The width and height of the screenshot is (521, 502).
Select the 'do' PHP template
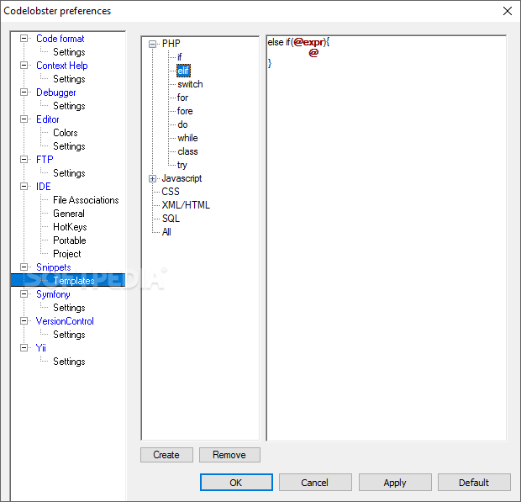pos(182,124)
